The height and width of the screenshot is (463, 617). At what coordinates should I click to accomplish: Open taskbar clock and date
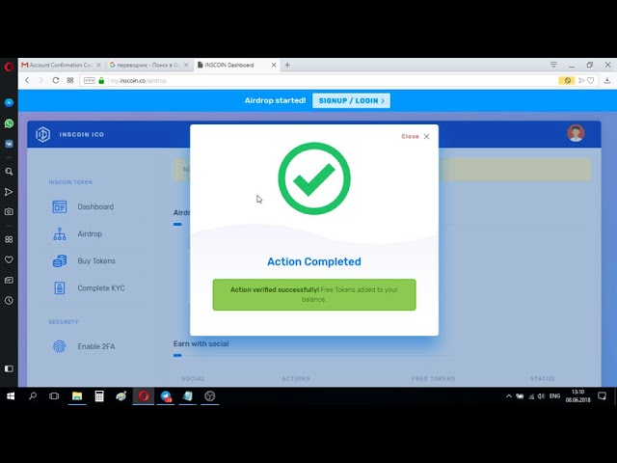click(578, 396)
